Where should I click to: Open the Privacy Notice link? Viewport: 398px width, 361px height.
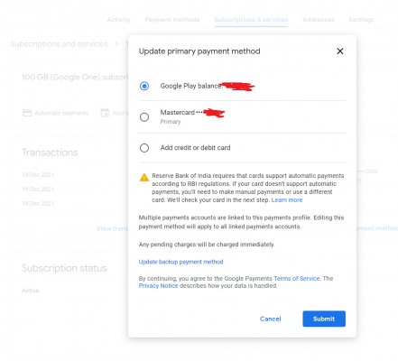(x=158, y=286)
